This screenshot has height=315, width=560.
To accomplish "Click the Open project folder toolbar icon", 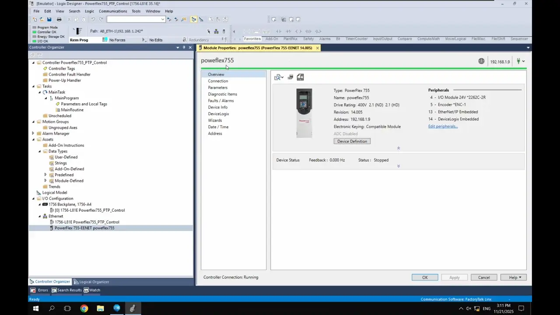I will 42,19.
